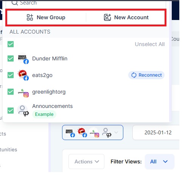
Task: Click the Reconnect refresh arrows icon
Action: pos(134,75)
